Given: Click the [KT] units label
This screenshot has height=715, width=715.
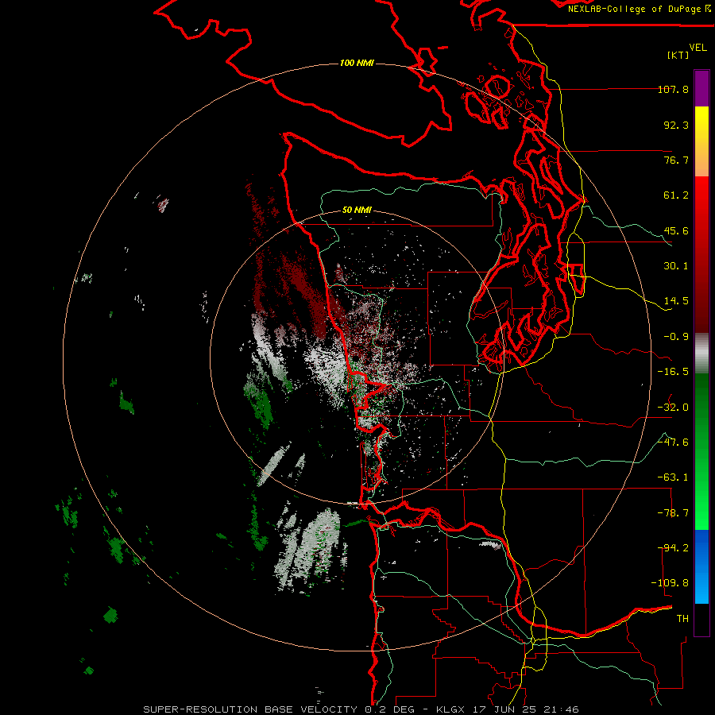Looking at the screenshot, I should coord(678,55).
